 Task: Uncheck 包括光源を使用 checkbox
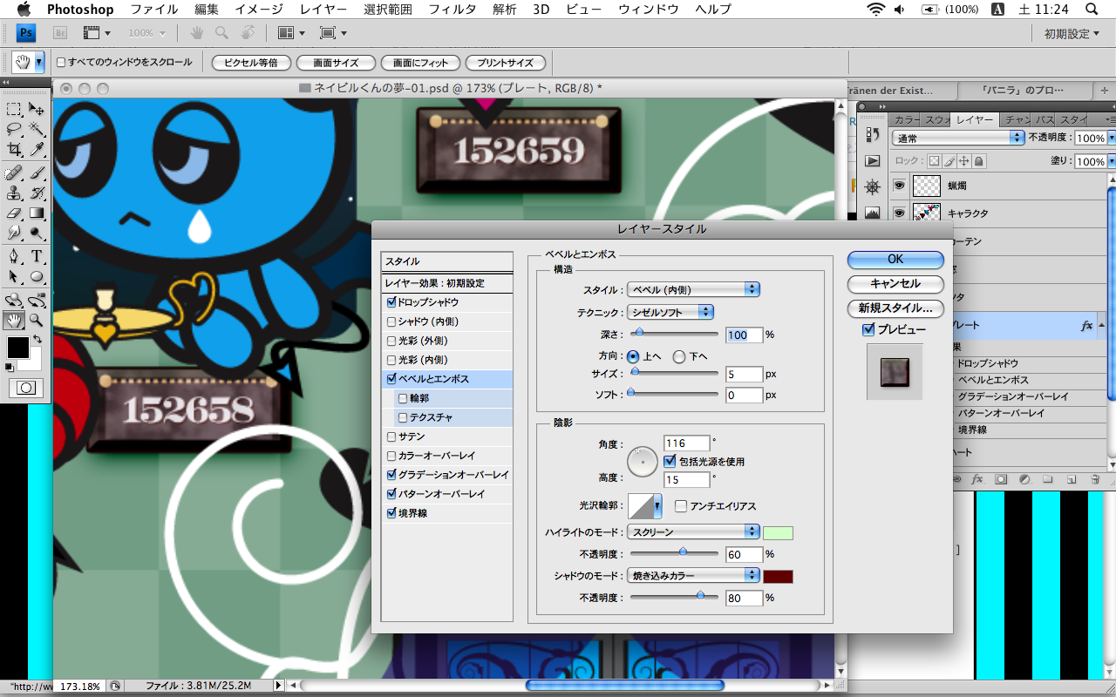[670, 461]
